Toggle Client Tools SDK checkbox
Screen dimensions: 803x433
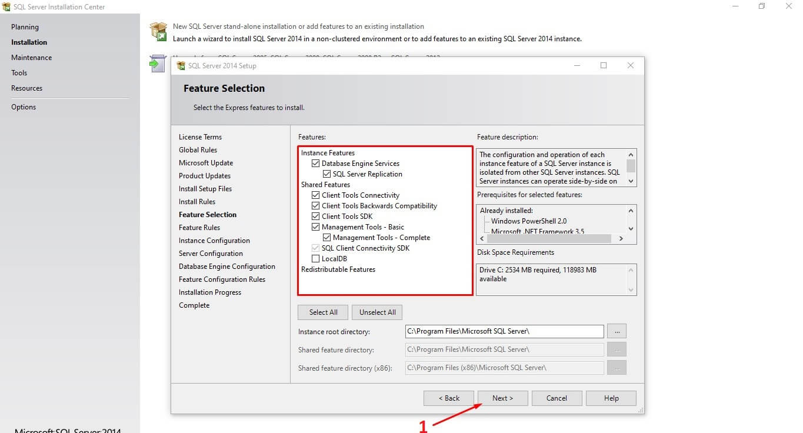click(x=316, y=216)
